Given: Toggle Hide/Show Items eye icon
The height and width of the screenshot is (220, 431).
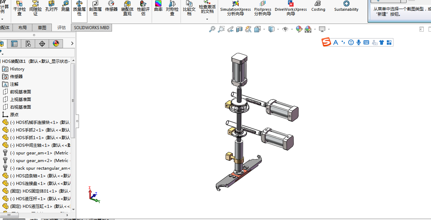Looking at the screenshot, I should point(285,29).
